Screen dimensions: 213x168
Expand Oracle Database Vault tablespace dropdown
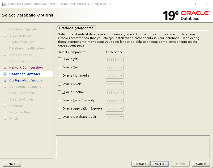tap(114, 117)
